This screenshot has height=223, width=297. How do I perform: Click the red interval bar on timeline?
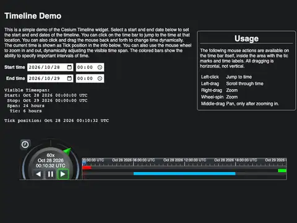point(87,168)
